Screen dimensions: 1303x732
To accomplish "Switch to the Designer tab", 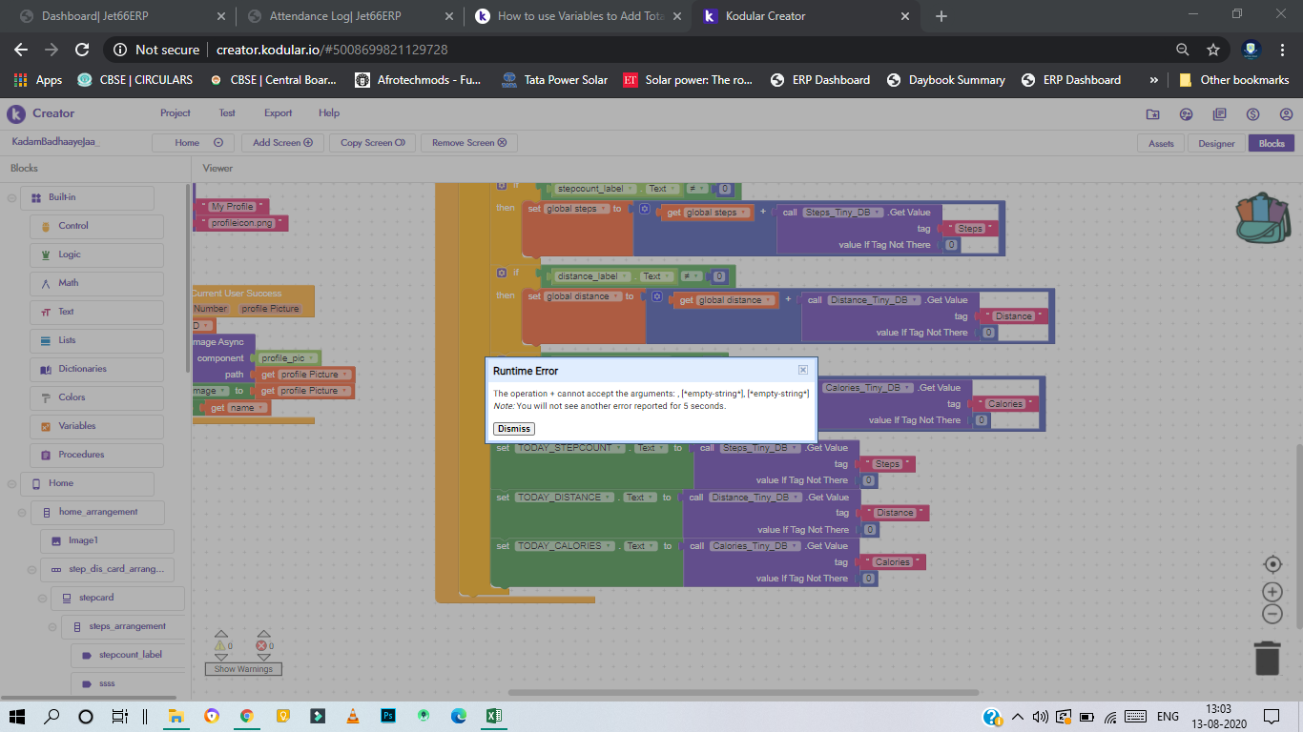I will click(1216, 142).
